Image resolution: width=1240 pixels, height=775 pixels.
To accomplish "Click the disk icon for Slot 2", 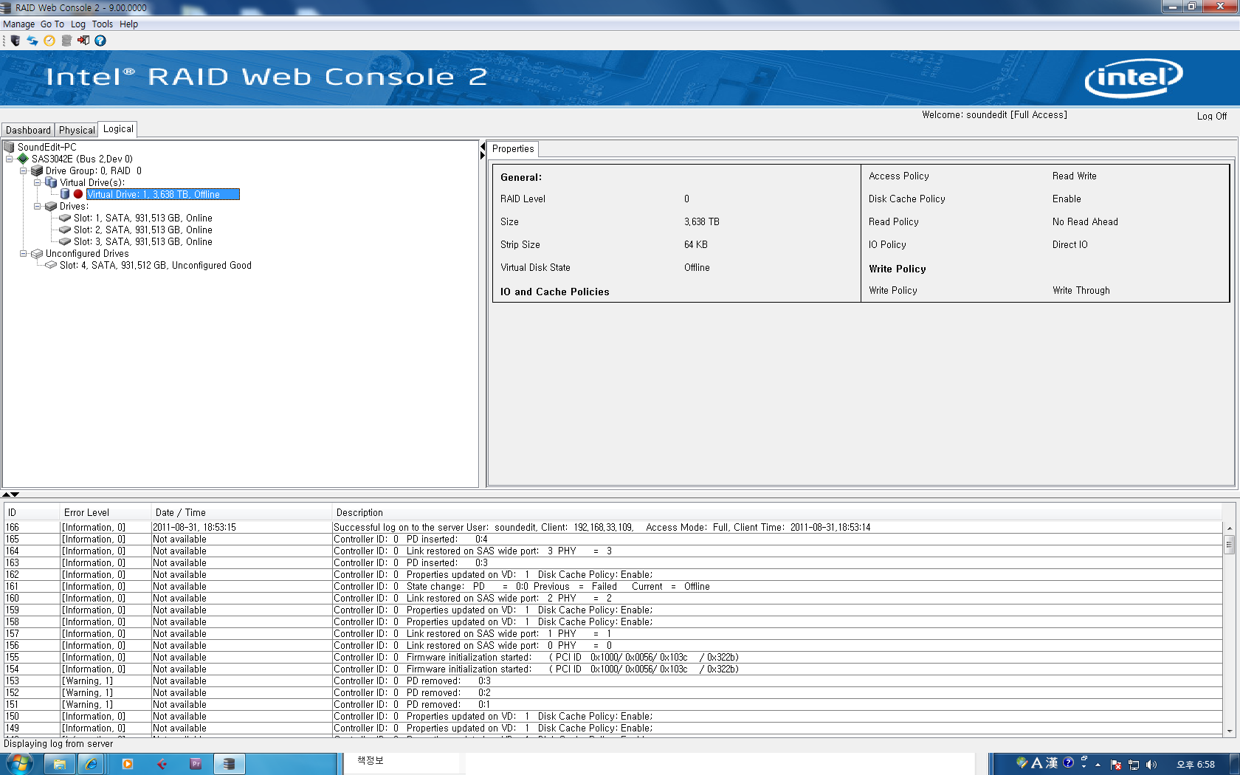I will pyautogui.click(x=65, y=230).
